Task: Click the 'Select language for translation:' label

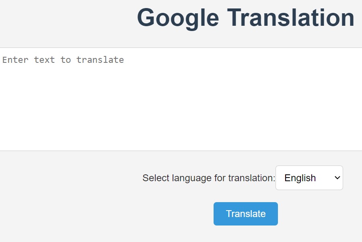Action: click(209, 178)
